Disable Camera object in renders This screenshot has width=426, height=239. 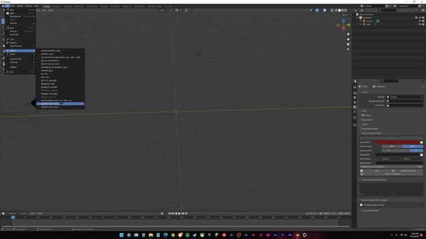[423, 21]
